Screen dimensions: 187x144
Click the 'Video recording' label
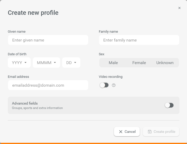(111, 77)
